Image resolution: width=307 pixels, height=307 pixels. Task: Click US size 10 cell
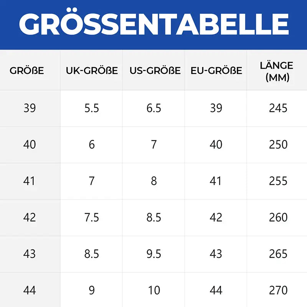154,290
